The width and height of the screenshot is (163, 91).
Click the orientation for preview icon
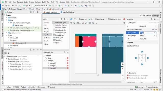coord(75,19)
